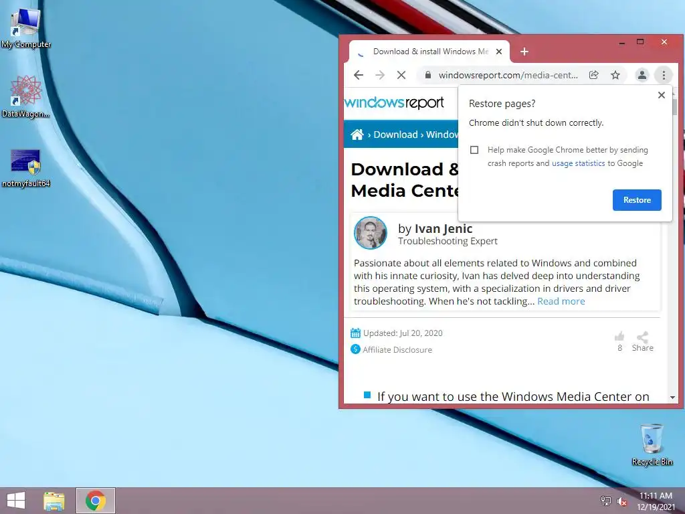The image size is (685, 514).
Task: Open the Download breadcrumb link
Action: (395, 135)
